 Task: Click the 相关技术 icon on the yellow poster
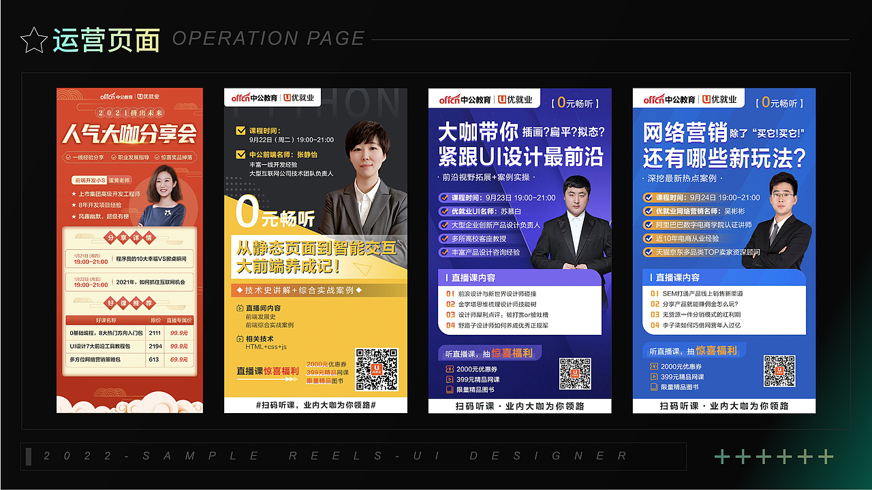tap(240, 338)
